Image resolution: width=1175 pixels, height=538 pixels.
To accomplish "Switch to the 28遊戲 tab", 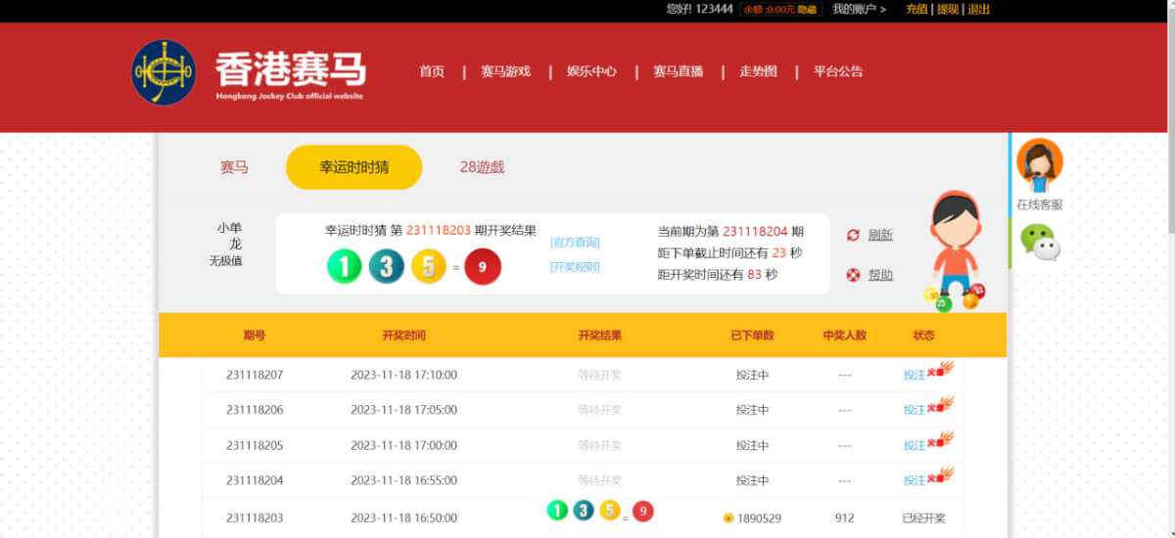I will (482, 167).
